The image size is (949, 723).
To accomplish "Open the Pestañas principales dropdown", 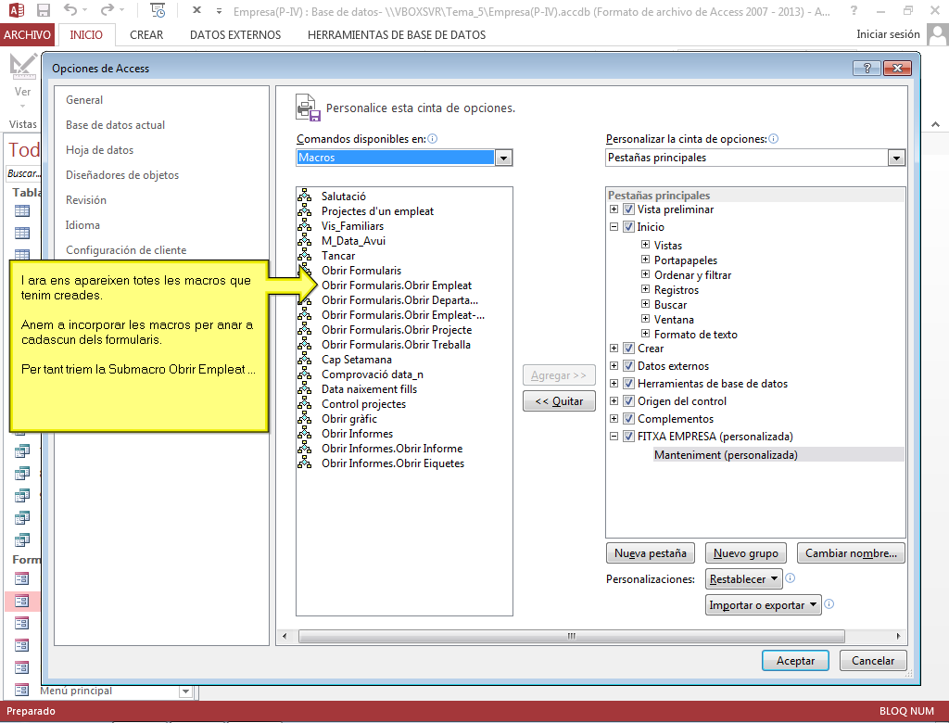I will (896, 158).
